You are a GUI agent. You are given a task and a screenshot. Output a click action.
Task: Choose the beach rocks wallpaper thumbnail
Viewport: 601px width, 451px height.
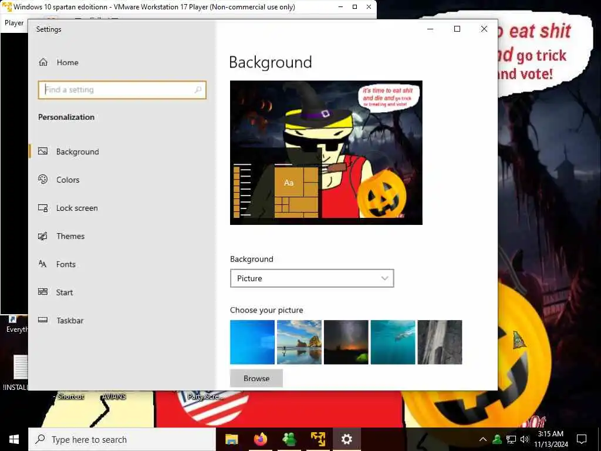click(299, 342)
